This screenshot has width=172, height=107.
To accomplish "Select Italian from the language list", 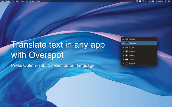I will pos(139,55).
